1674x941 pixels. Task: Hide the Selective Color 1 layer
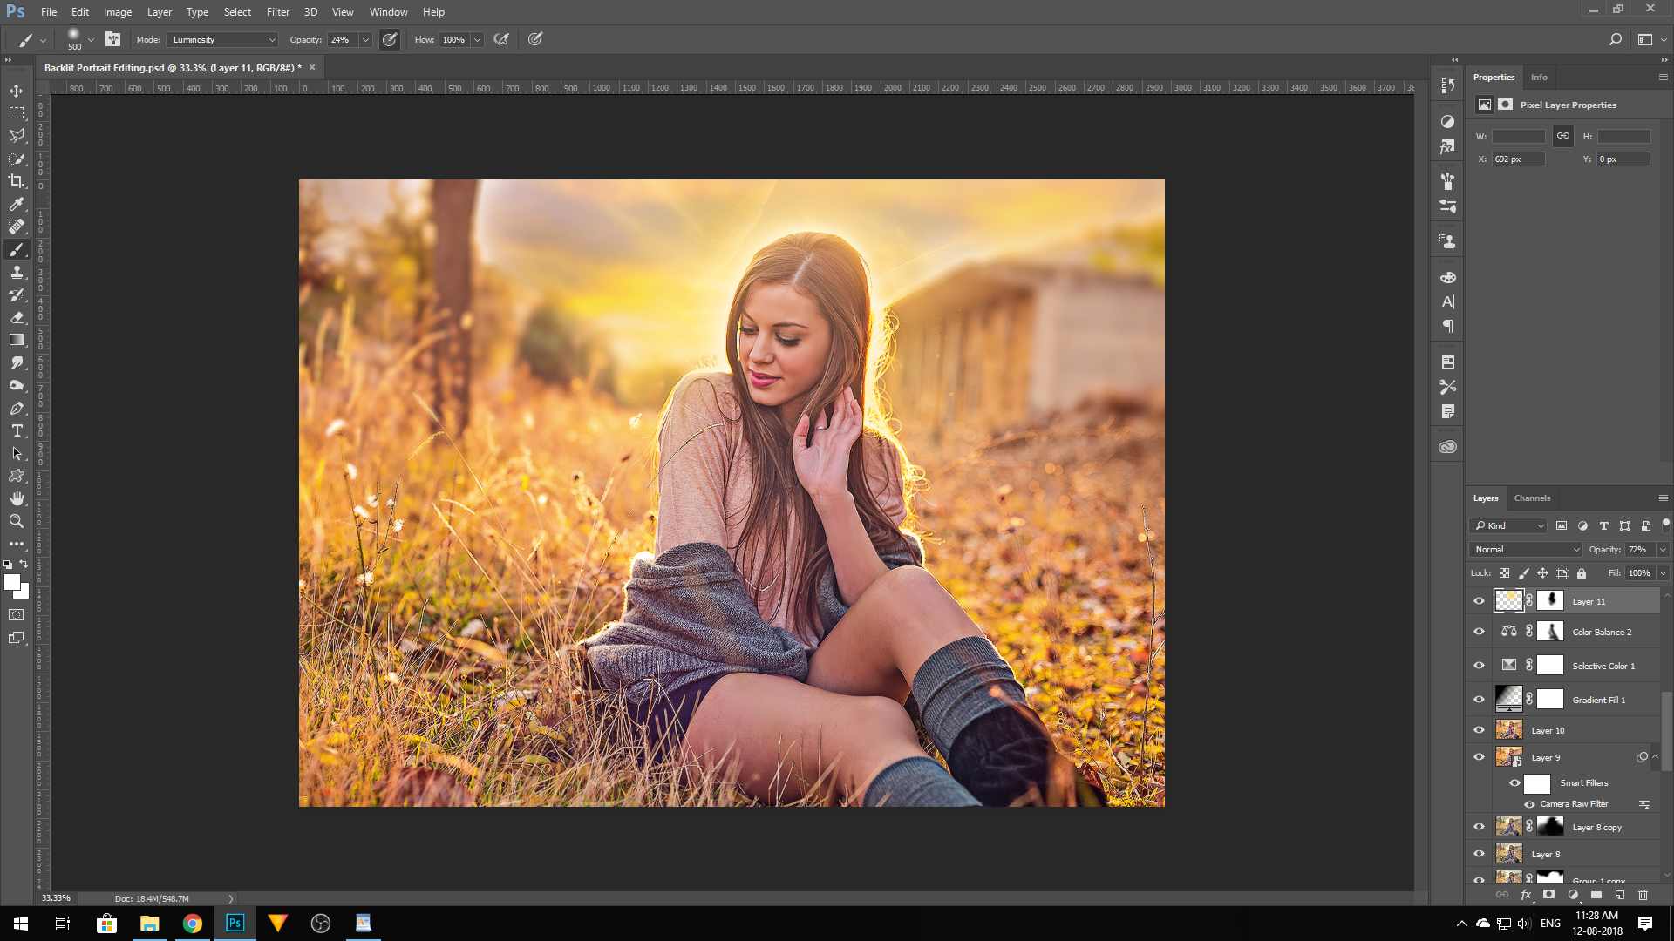pyautogui.click(x=1479, y=666)
